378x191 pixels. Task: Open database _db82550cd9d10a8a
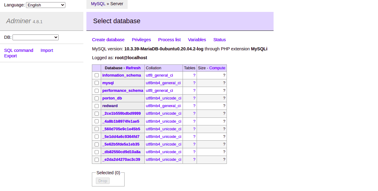click(122, 152)
